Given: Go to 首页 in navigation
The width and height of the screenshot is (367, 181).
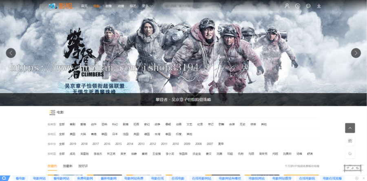Looking at the screenshot, I should click(84, 6).
